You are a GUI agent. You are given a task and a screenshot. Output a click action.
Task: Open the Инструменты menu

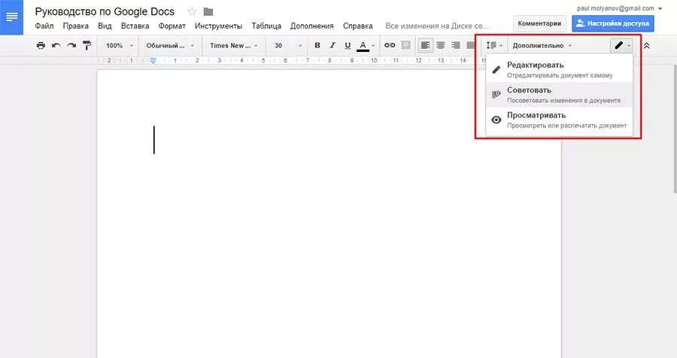coord(218,26)
